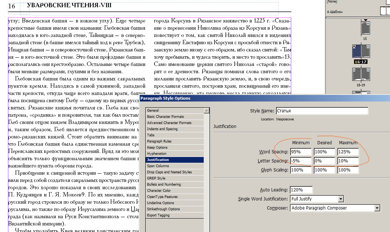Open the GREP Style category
Image resolution: width=390 pixels, height=232 pixels.
(x=175, y=178)
